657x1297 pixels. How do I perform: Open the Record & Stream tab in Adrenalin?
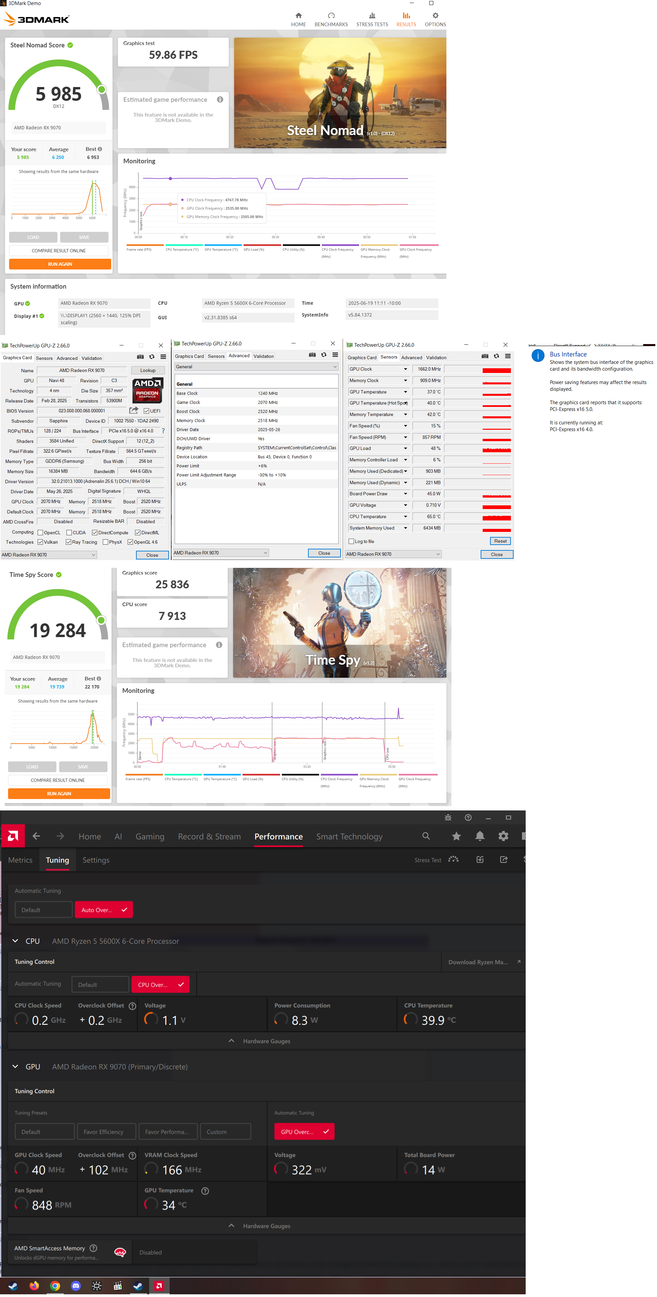(209, 837)
